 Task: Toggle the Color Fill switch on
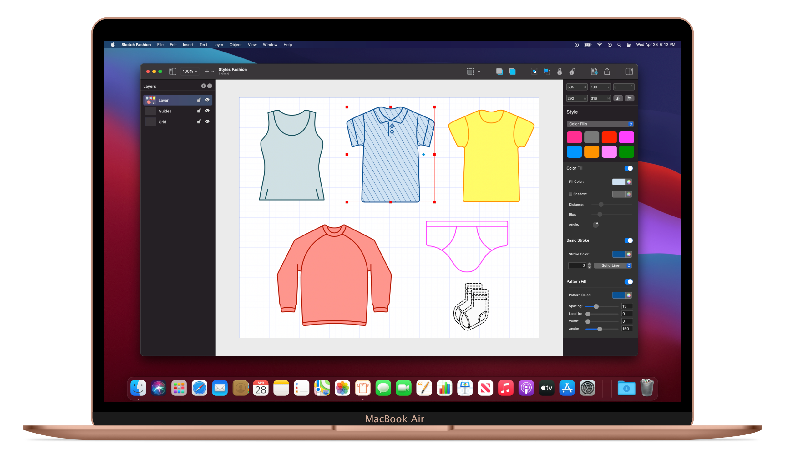(628, 168)
